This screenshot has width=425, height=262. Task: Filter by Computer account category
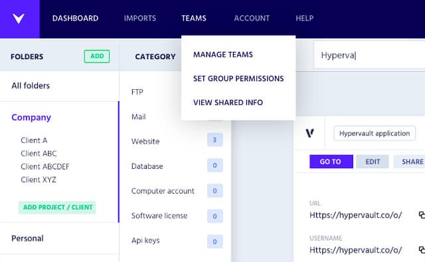coord(163,191)
